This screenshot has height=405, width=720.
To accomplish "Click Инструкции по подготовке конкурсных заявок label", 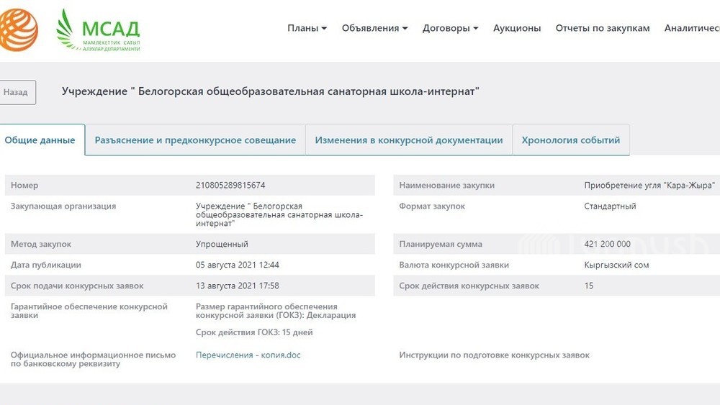I will [x=494, y=355].
